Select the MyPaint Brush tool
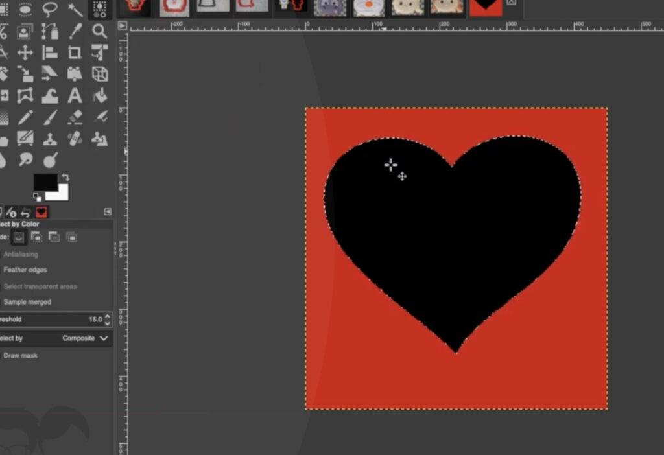The width and height of the screenshot is (664, 455). [x=25, y=139]
